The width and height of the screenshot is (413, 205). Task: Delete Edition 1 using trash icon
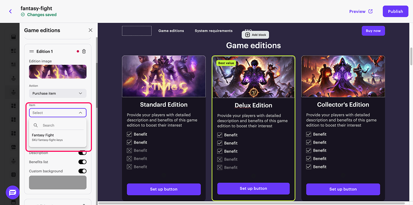pos(84,52)
